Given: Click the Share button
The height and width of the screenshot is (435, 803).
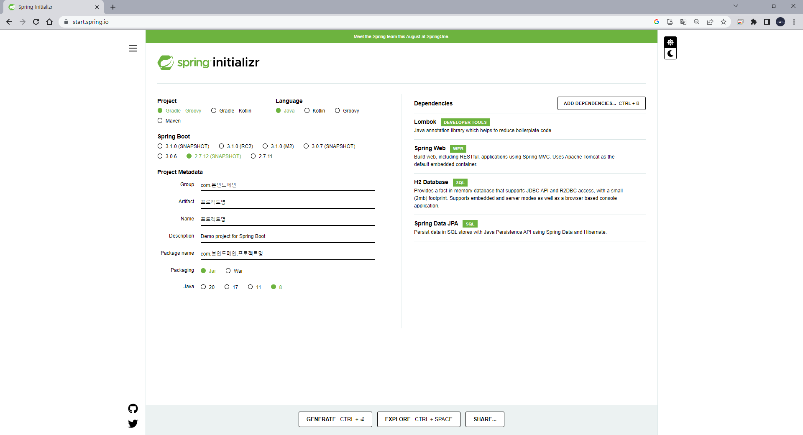Looking at the screenshot, I should click(485, 419).
